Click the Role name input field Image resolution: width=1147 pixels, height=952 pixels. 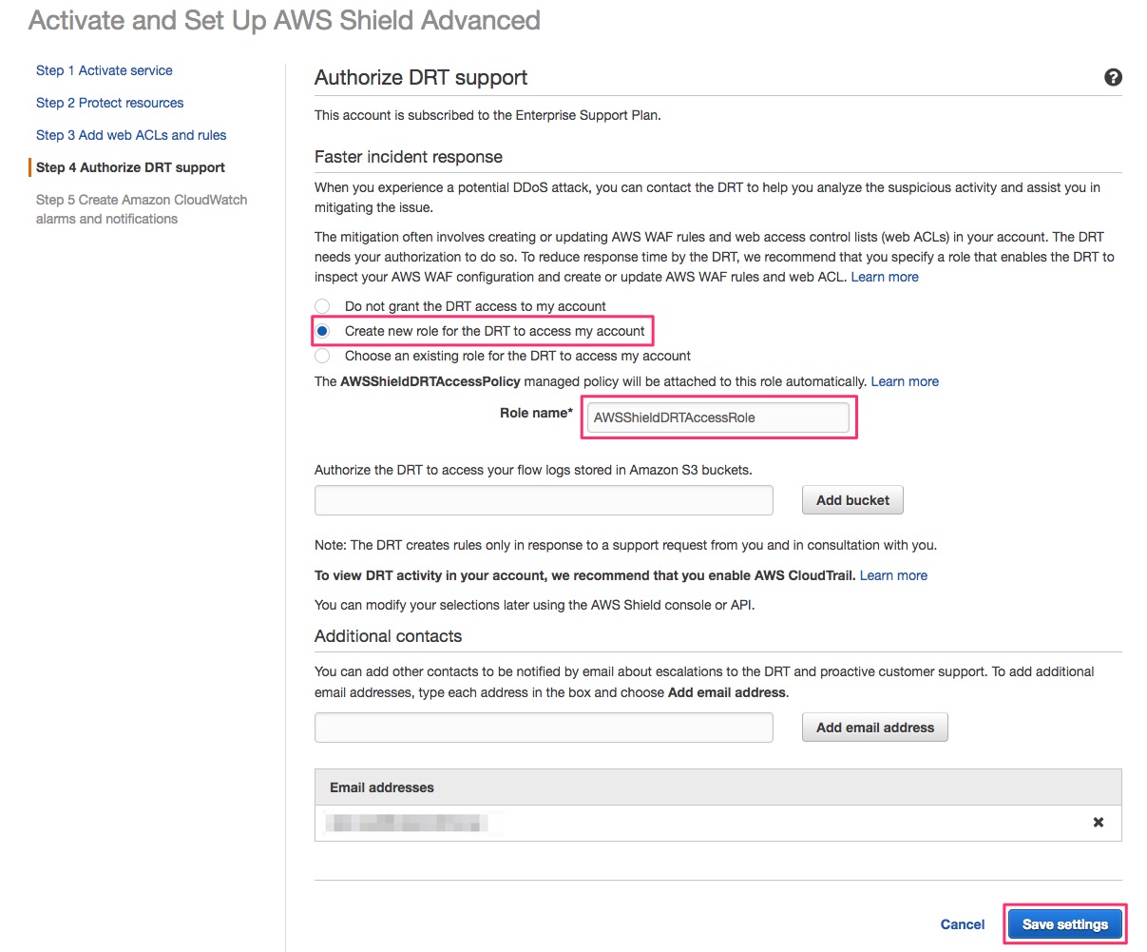click(717, 417)
